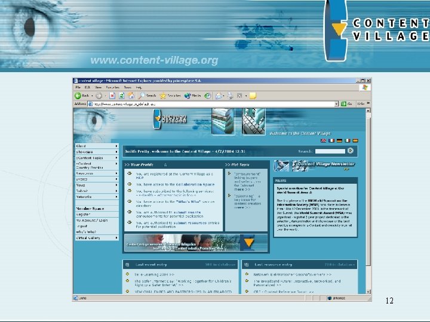Open the Favorites star in the toolbar
The image size is (430, 322).
coord(170,95)
